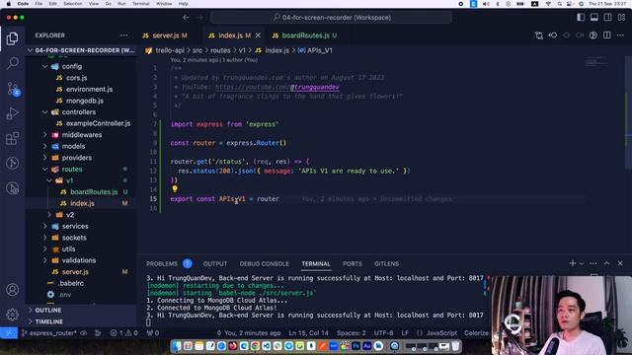Customize layout icon in title bar
Viewport: 632px width, 355px height.
pos(621,18)
